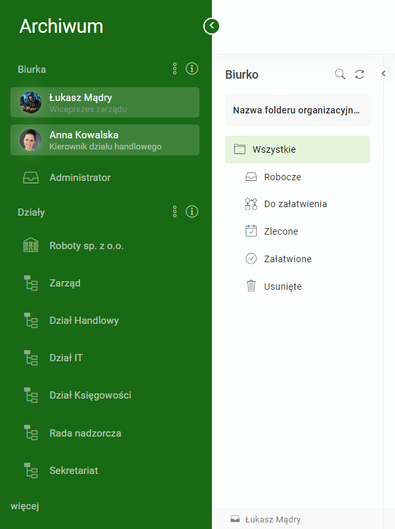Show more items via więcej link
Screen dimensions: 395x529
tap(25, 506)
